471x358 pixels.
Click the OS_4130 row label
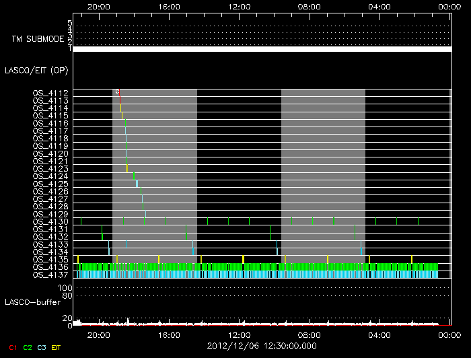pos(50,221)
